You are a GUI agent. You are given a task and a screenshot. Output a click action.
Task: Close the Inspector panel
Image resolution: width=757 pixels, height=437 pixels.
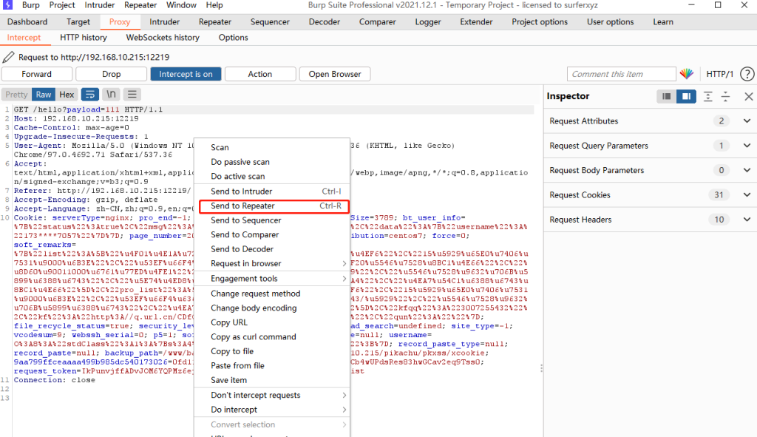pos(748,96)
